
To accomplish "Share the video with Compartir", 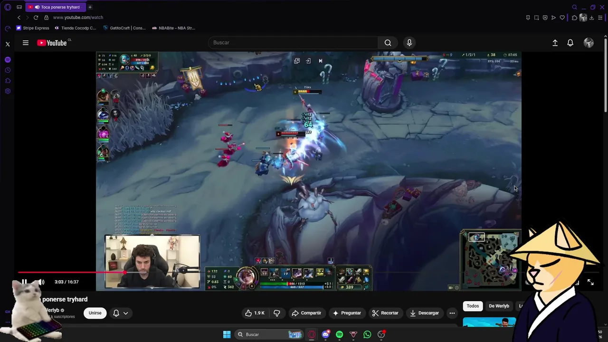I will pyautogui.click(x=307, y=313).
